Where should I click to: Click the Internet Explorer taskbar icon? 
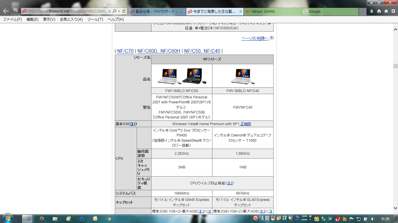[x=27, y=219]
